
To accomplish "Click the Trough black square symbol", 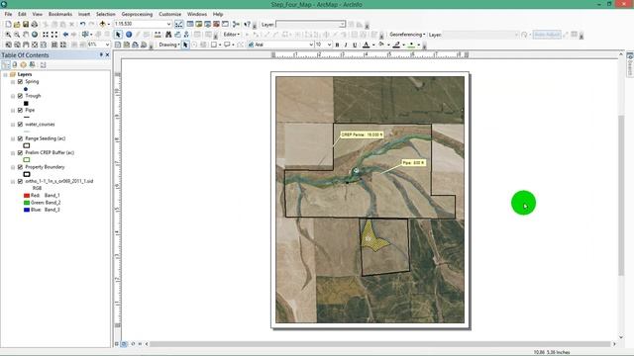I will click(x=26, y=103).
